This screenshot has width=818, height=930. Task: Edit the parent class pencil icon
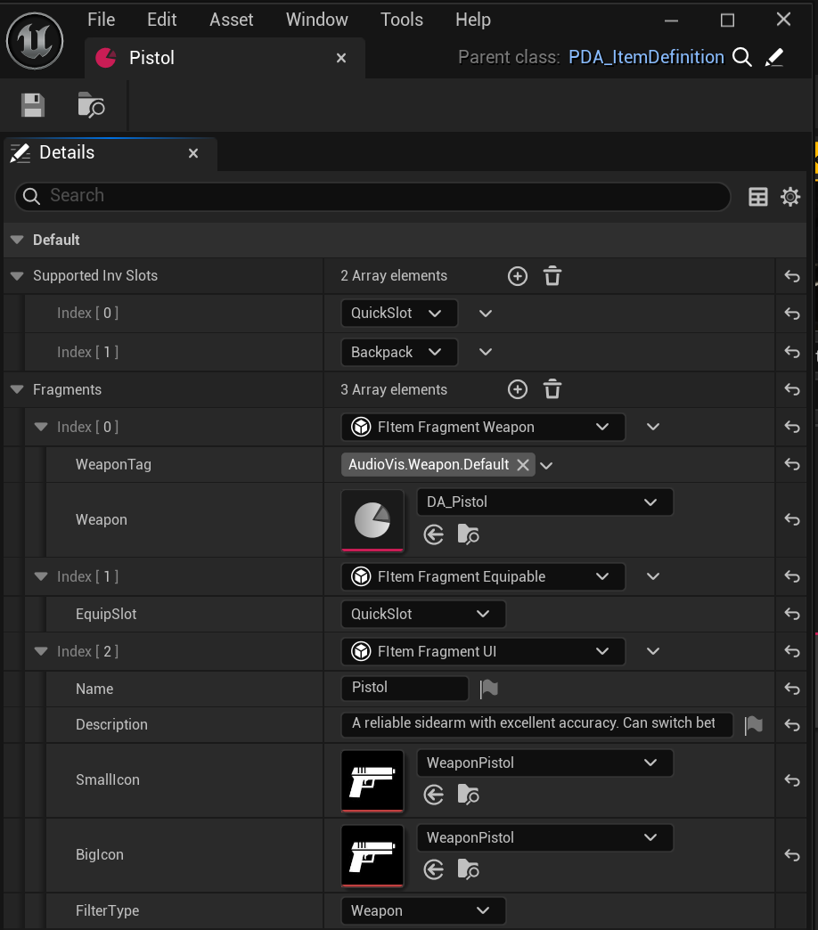coord(773,57)
